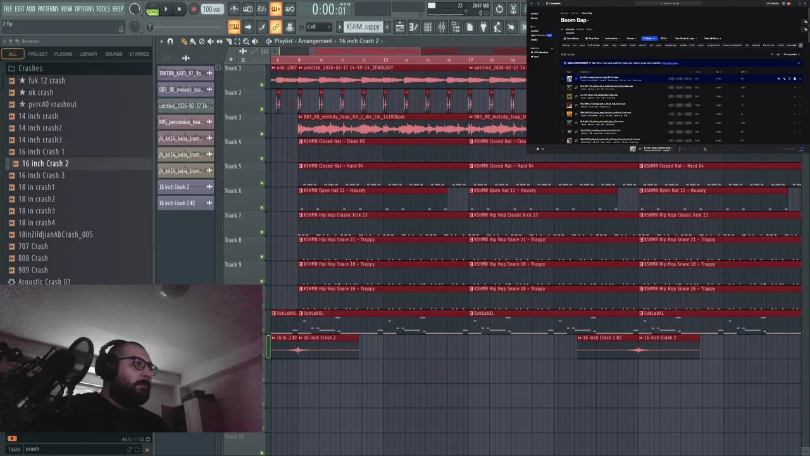Toggle playlist snap magnet icon
The height and width of the screenshot is (456, 810).
point(170,41)
